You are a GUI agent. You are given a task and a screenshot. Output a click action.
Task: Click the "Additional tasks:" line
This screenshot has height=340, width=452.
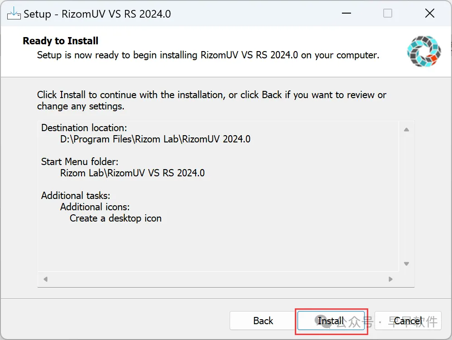point(76,196)
